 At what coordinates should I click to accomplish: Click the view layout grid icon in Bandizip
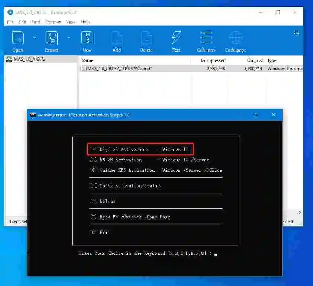coord(297,33)
